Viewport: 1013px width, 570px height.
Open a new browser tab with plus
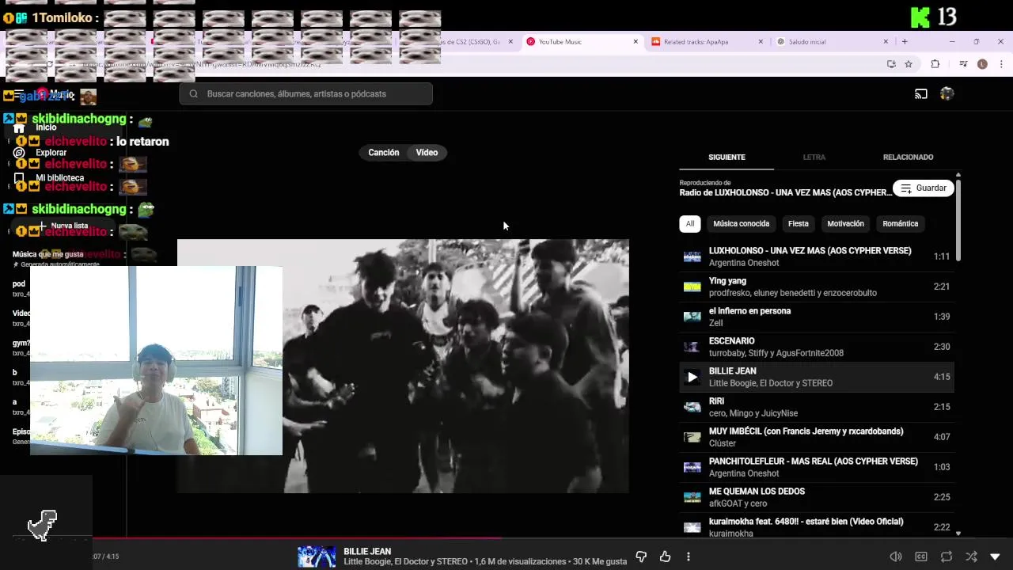click(x=905, y=42)
